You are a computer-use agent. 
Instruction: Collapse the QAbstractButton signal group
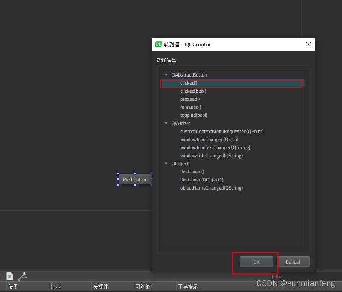166,74
